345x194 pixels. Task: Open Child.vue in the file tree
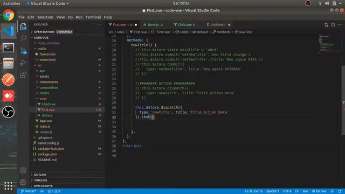tap(67, 104)
